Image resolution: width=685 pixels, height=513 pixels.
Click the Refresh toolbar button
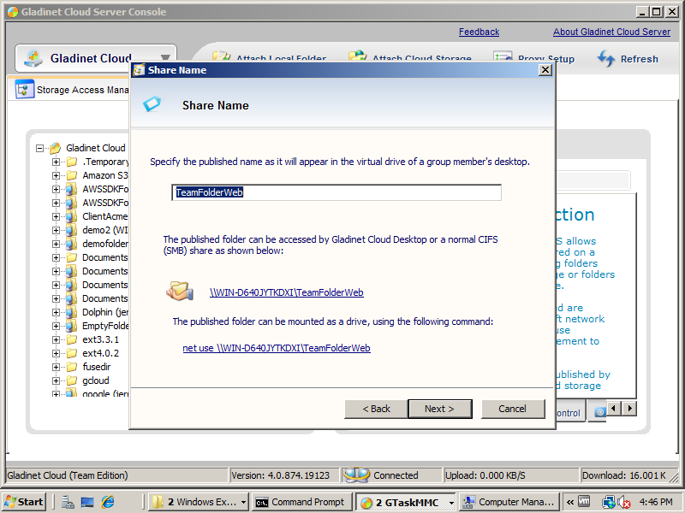pos(628,59)
